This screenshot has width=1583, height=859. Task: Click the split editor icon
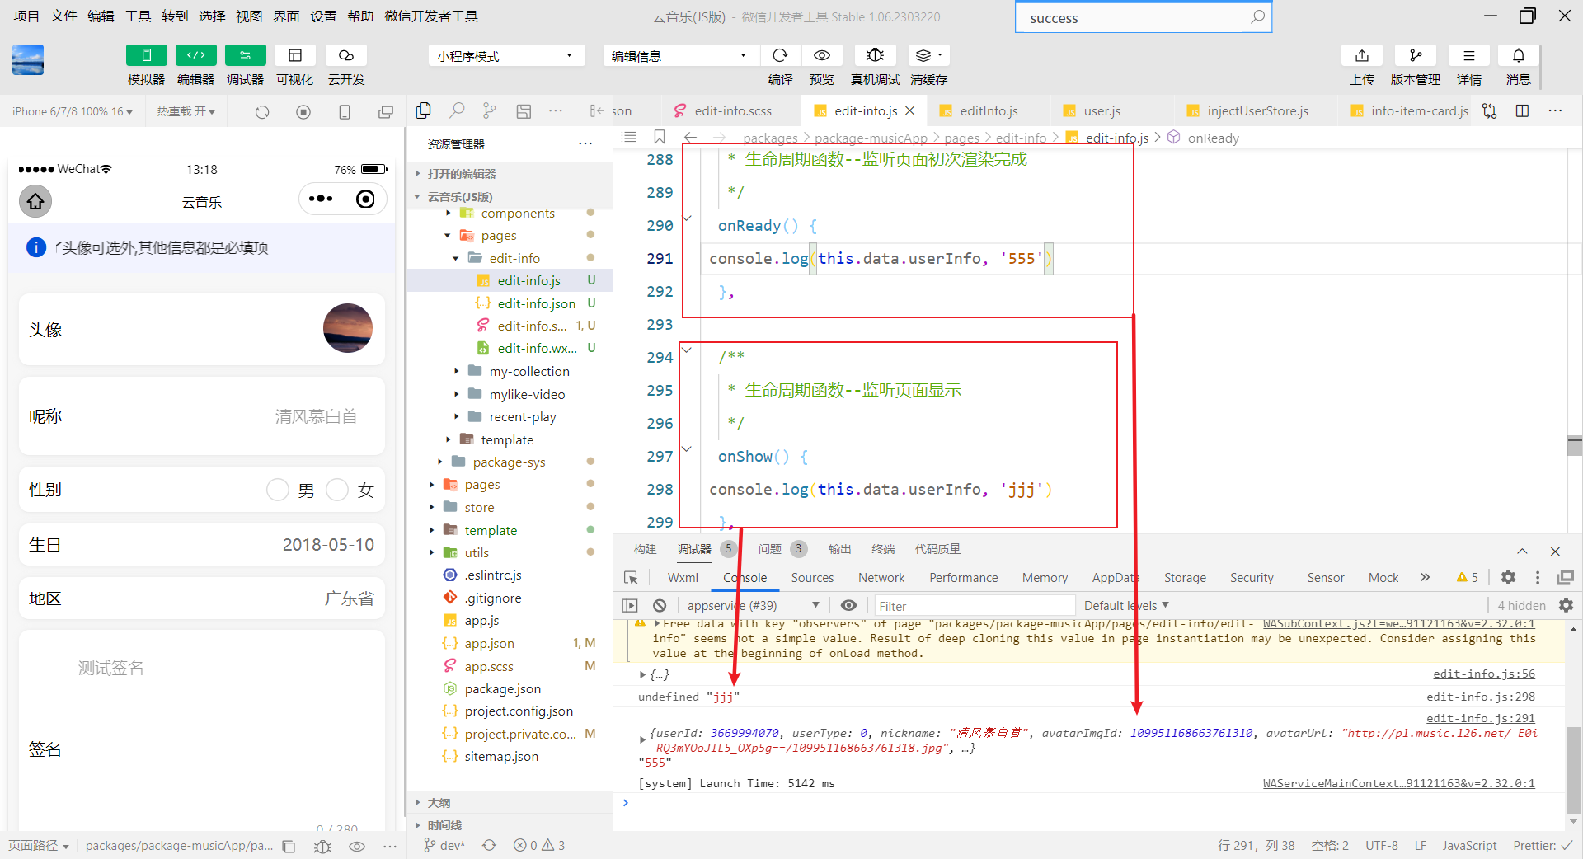point(1523,110)
